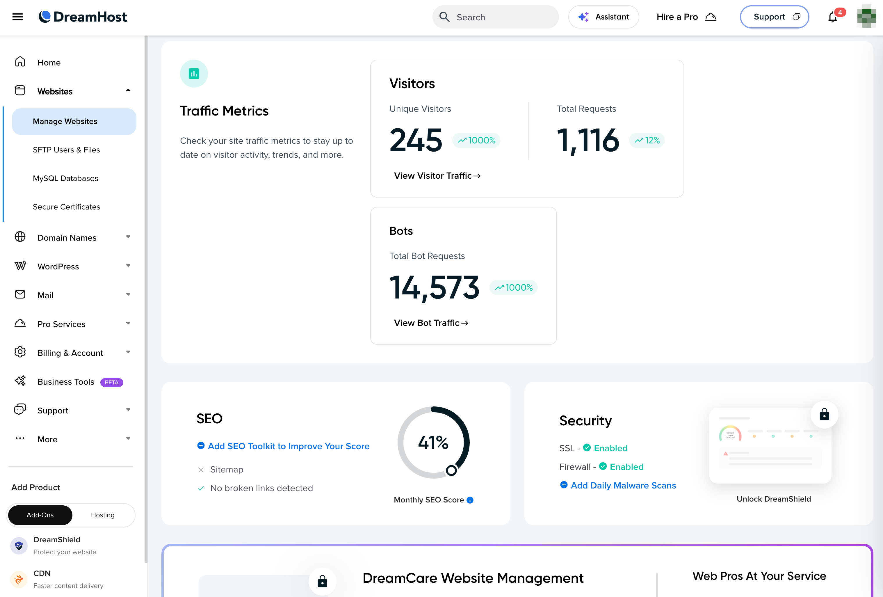Select the Add-Ons toggle option
The image size is (883, 597).
(40, 515)
